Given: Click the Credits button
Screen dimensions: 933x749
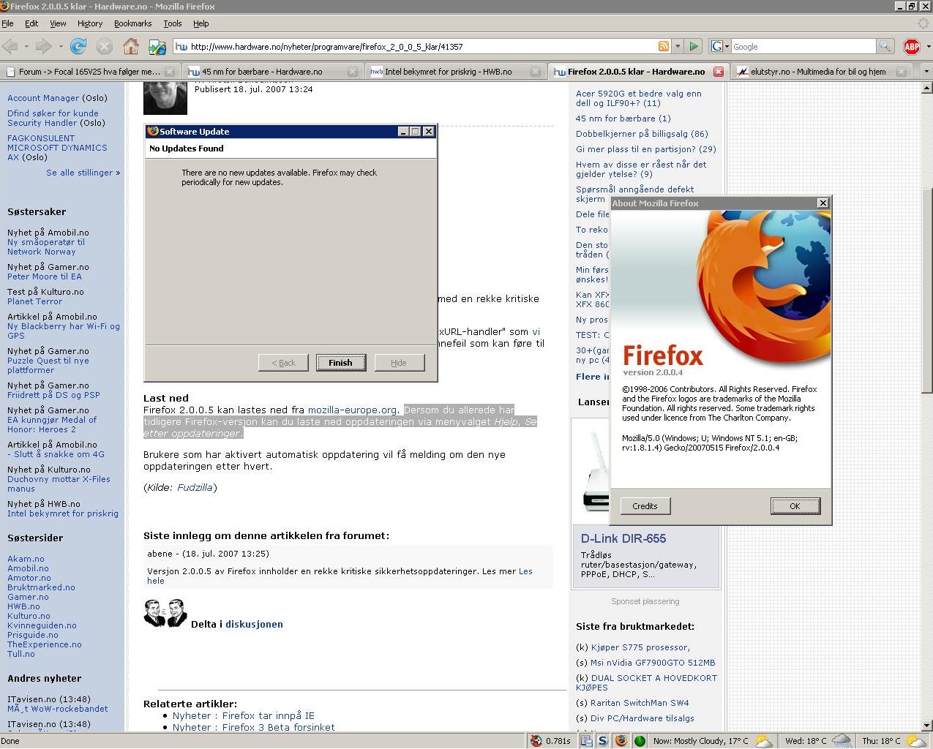Looking at the screenshot, I should [x=645, y=506].
